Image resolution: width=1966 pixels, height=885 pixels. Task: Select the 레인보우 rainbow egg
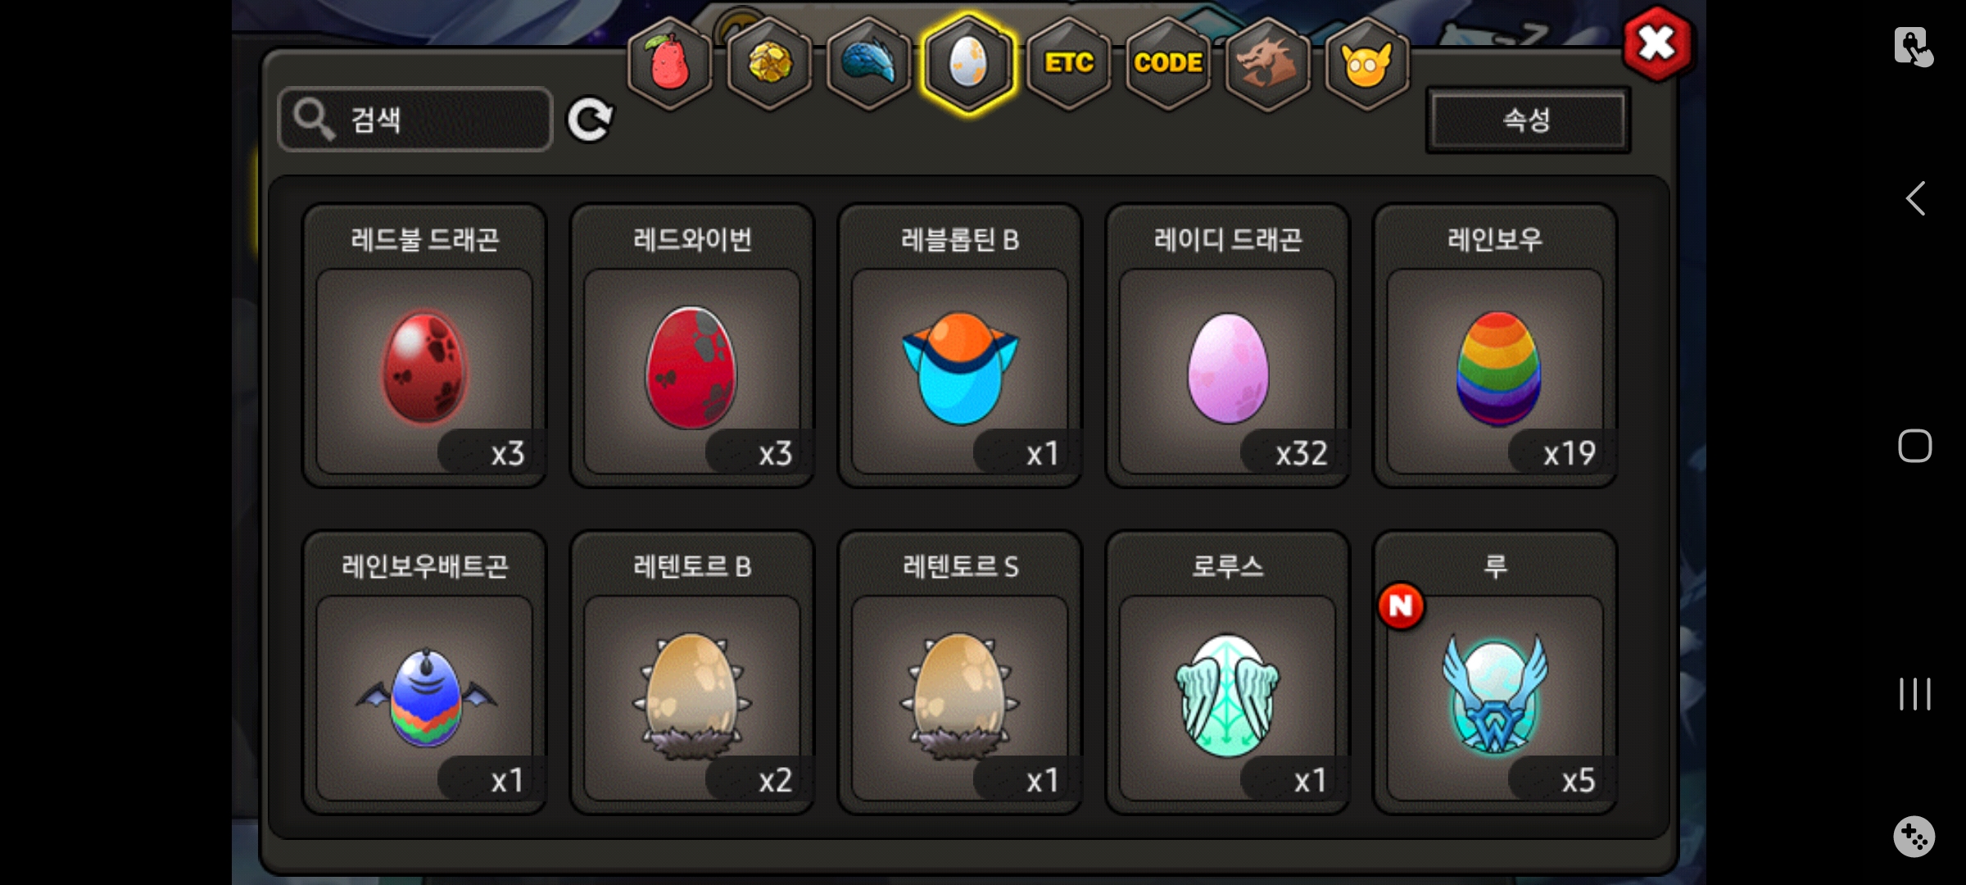point(1495,345)
